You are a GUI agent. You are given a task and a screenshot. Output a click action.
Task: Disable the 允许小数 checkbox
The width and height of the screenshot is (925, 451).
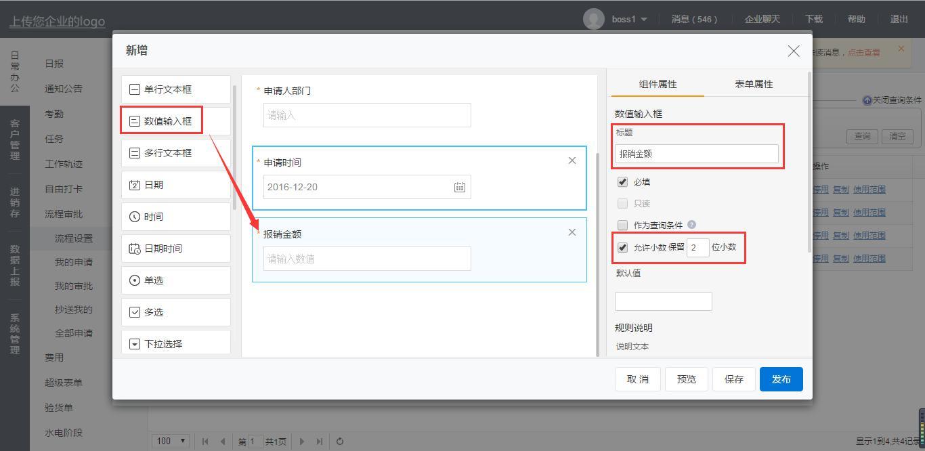[622, 248]
